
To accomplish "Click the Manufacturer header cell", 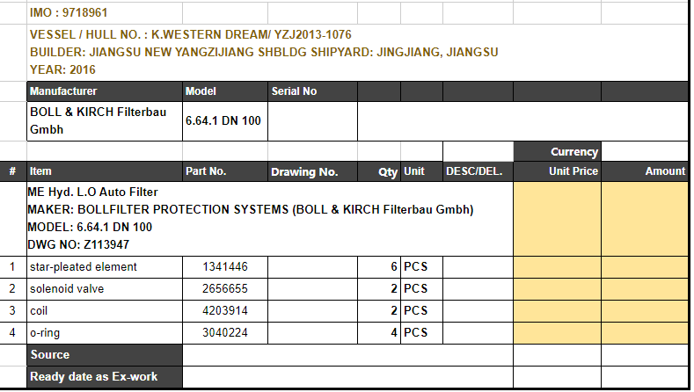I will pyautogui.click(x=104, y=91).
